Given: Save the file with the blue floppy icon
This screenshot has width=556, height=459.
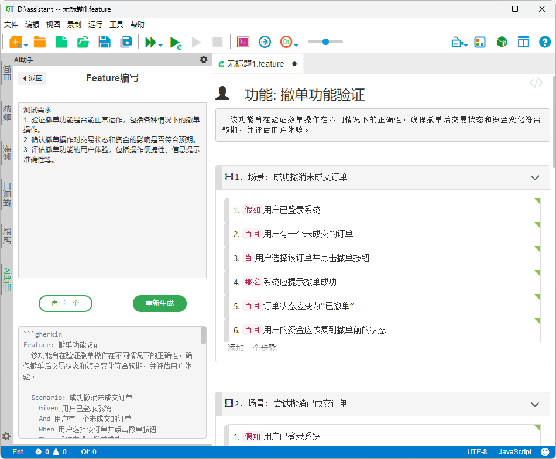Looking at the screenshot, I should pos(104,42).
